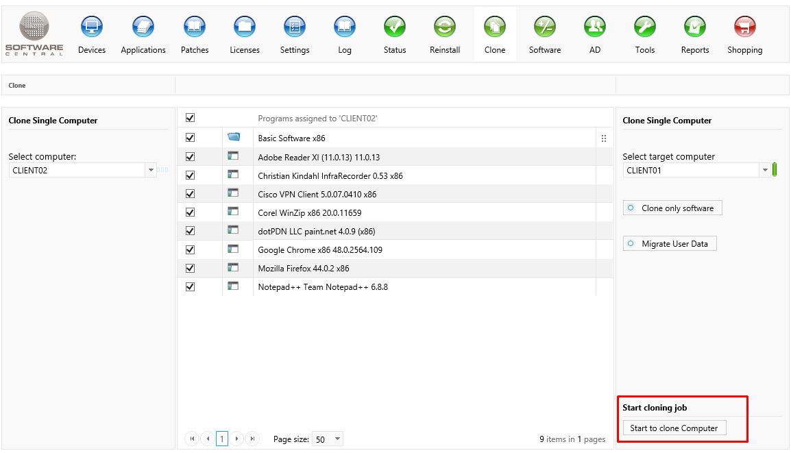This screenshot has width=791, height=453.
Task: Click the Reinstall icon
Action: click(445, 27)
